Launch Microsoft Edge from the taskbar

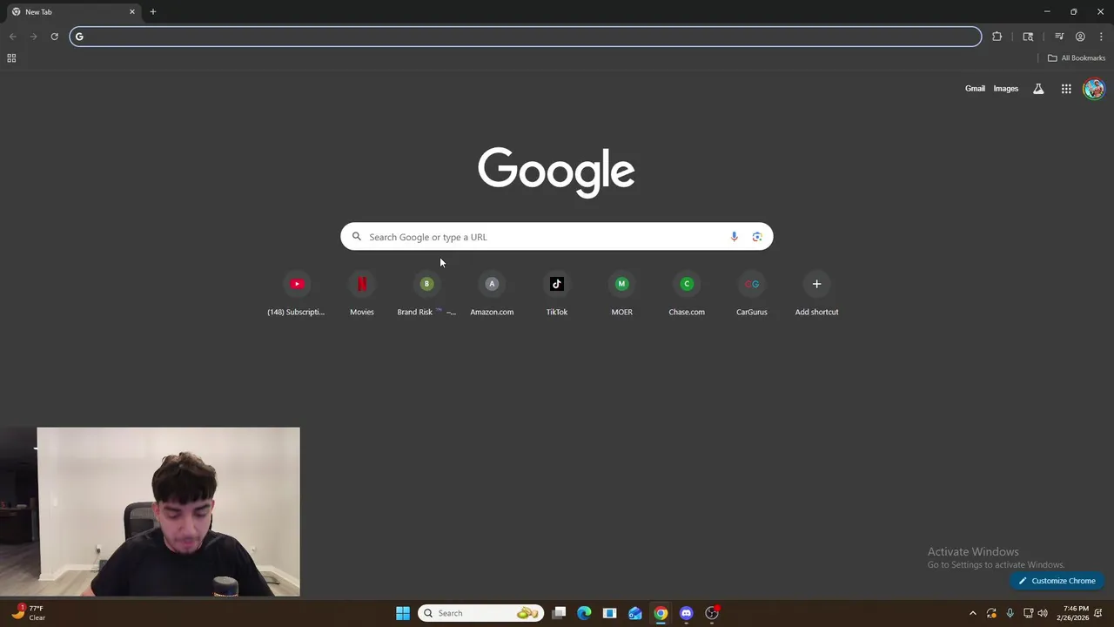[x=584, y=613]
